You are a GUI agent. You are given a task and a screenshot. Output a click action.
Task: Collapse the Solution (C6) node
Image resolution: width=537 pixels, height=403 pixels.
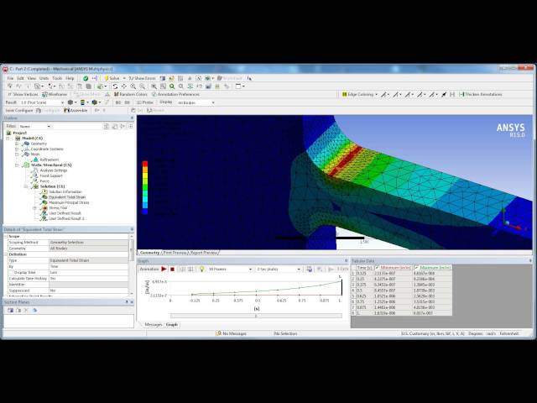point(26,186)
